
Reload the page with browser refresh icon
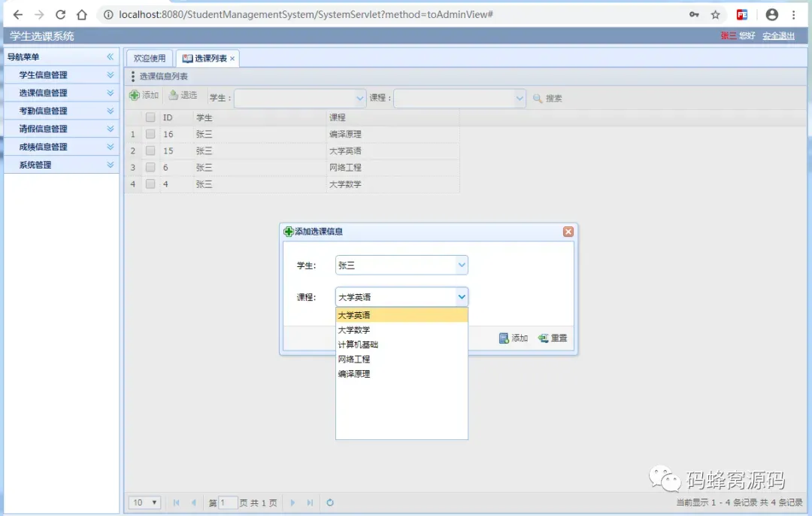[x=60, y=14]
